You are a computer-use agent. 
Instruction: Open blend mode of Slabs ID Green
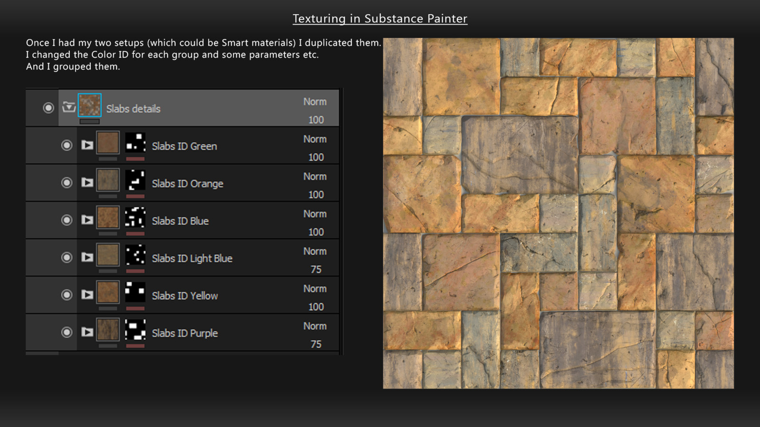pyautogui.click(x=315, y=139)
